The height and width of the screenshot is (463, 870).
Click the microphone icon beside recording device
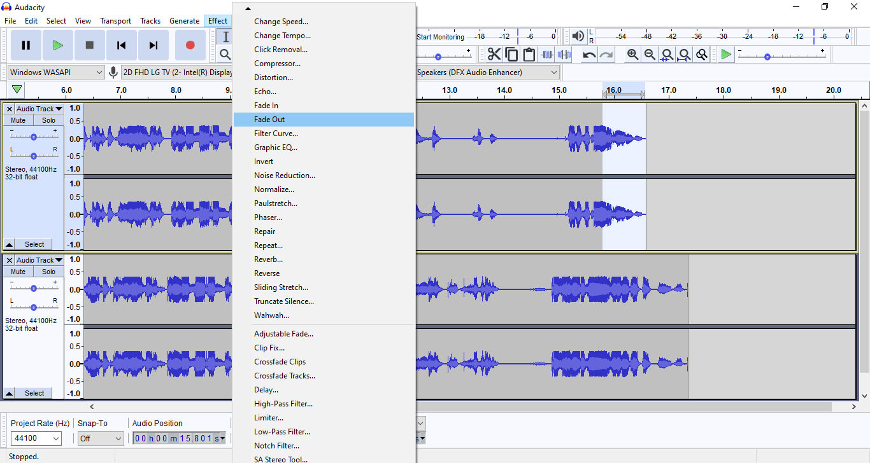point(113,73)
